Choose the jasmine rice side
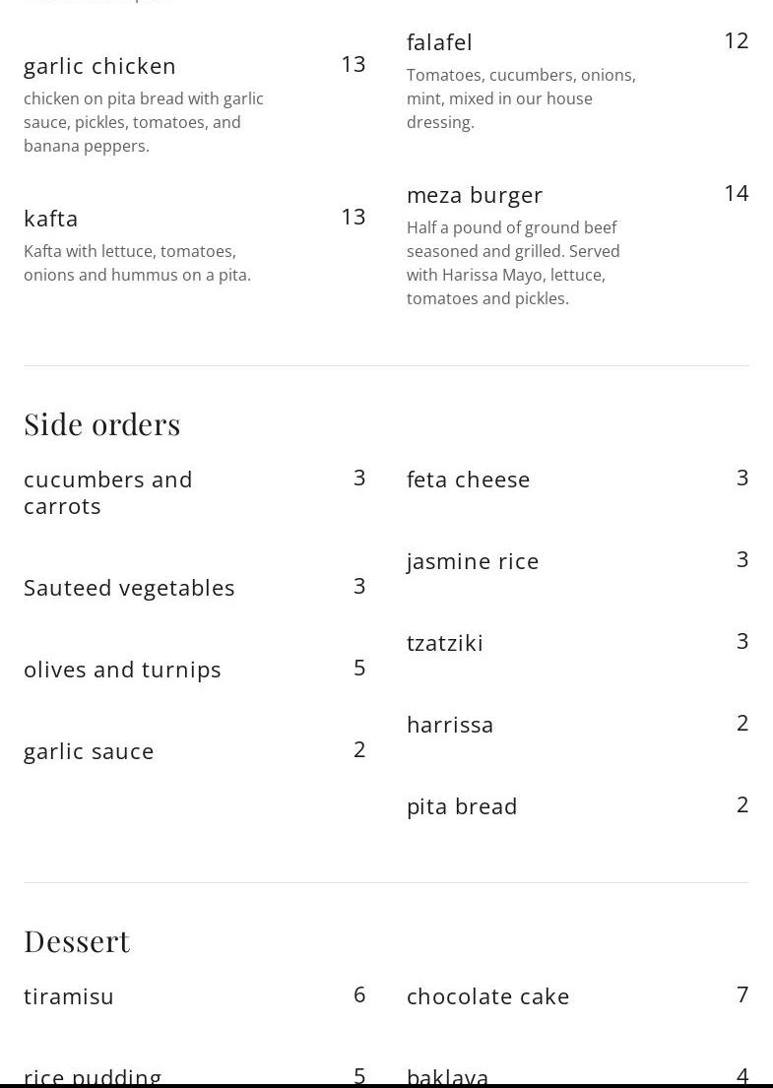 click(x=473, y=561)
